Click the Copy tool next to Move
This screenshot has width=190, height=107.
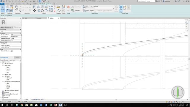(x=38, y=11)
